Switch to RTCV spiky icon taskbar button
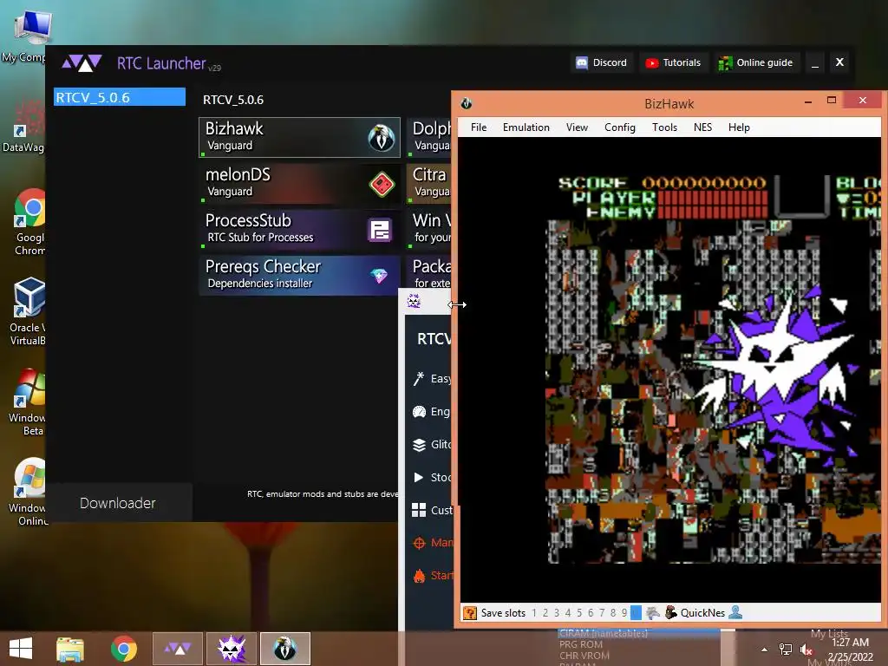Image resolution: width=888 pixels, height=666 pixels. click(232, 649)
